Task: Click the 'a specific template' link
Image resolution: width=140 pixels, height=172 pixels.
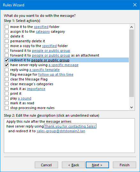Action: point(44,70)
